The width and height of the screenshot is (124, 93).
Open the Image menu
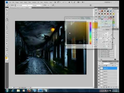coord(17,2)
